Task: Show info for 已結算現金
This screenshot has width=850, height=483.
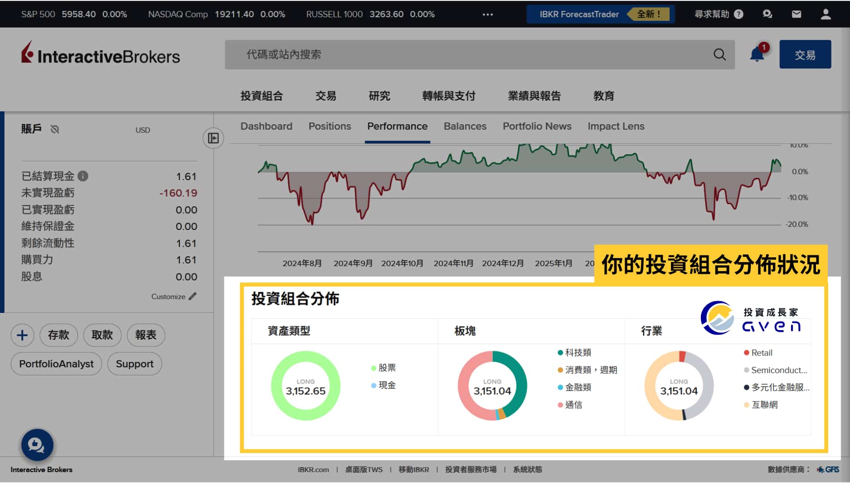Action: [x=83, y=176]
